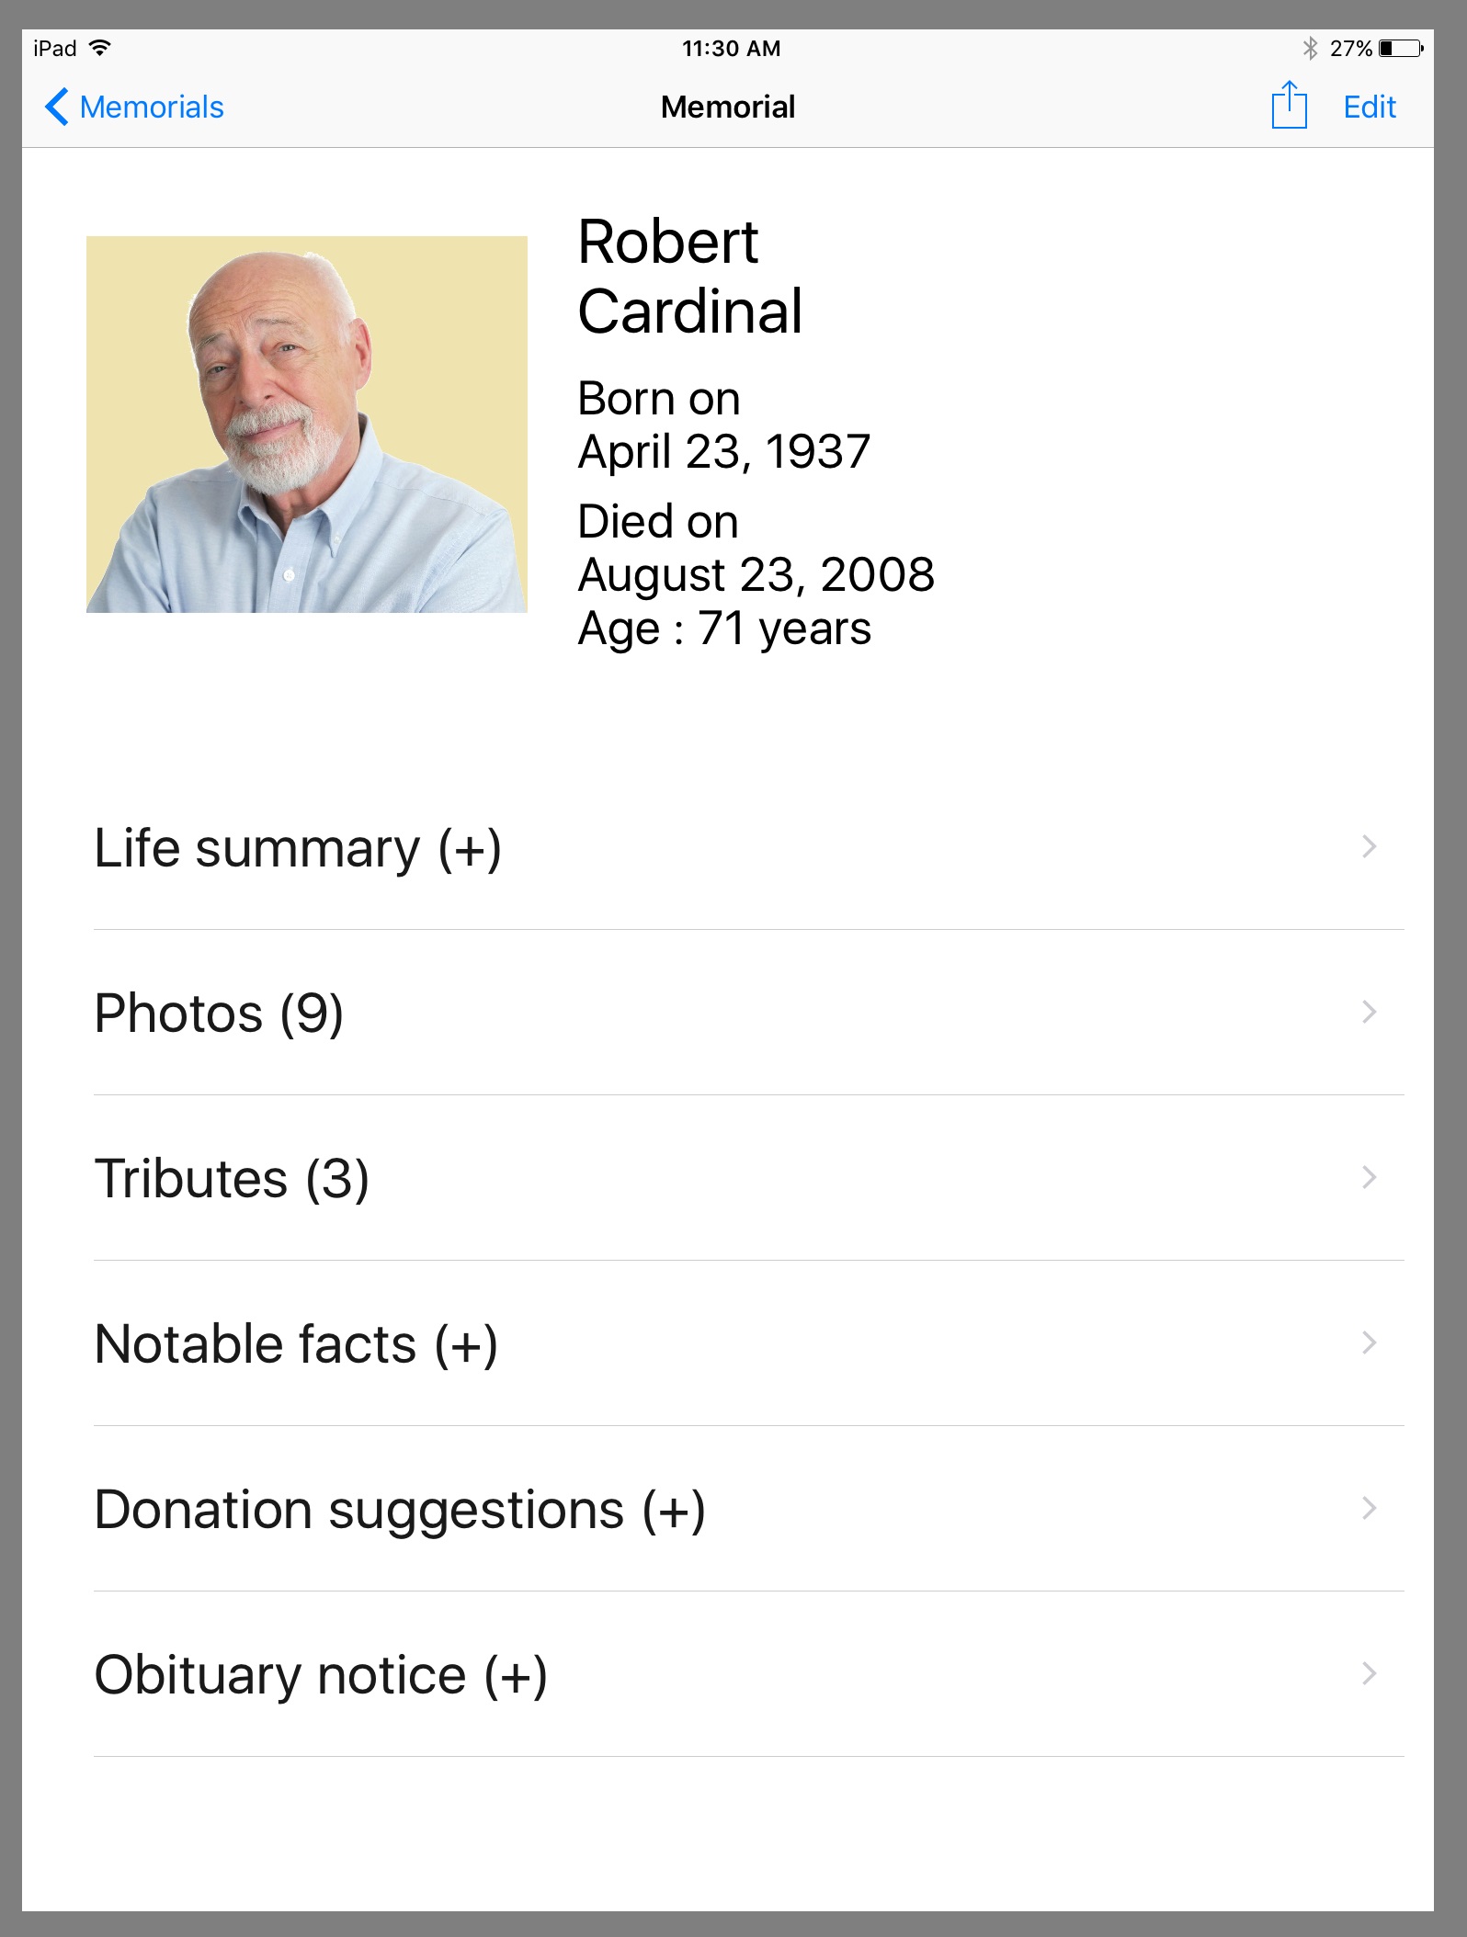1467x1937 pixels.
Task: Click the Donation suggestions disclosure chevron
Action: 1369,1508
